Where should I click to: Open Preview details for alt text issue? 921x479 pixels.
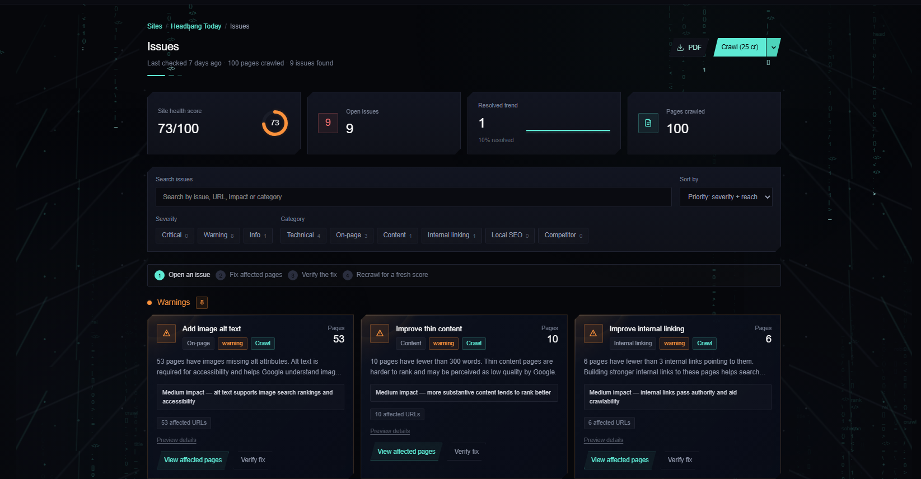(x=176, y=440)
